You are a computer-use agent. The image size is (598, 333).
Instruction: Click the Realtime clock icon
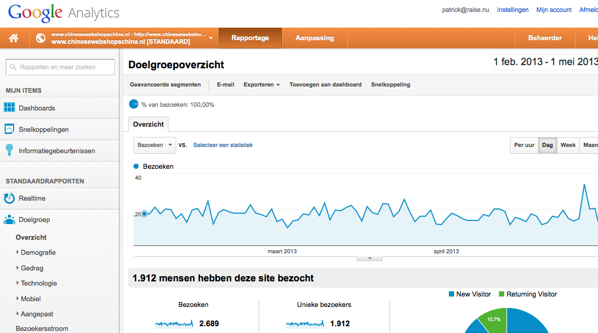(x=9, y=198)
